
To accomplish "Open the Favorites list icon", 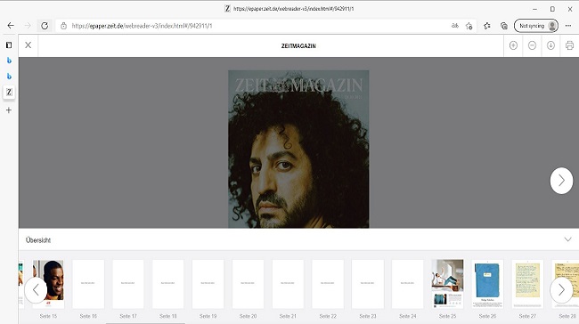I will [x=487, y=26].
